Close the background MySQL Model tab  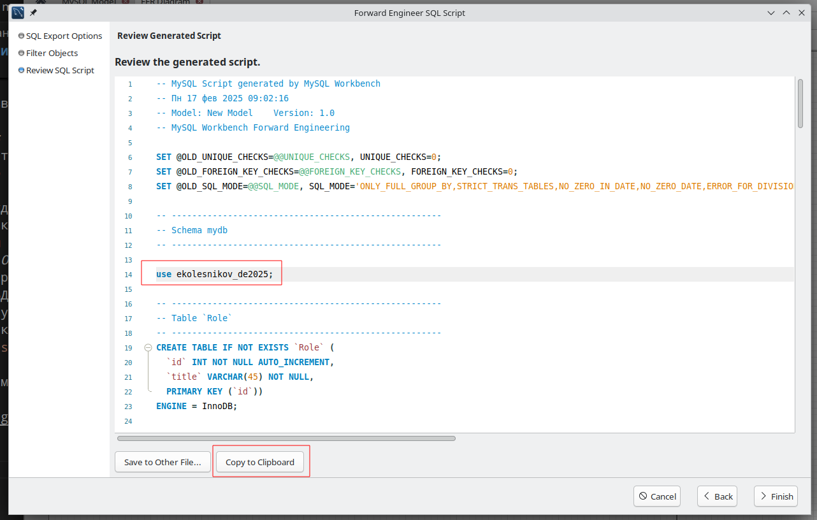click(125, 3)
